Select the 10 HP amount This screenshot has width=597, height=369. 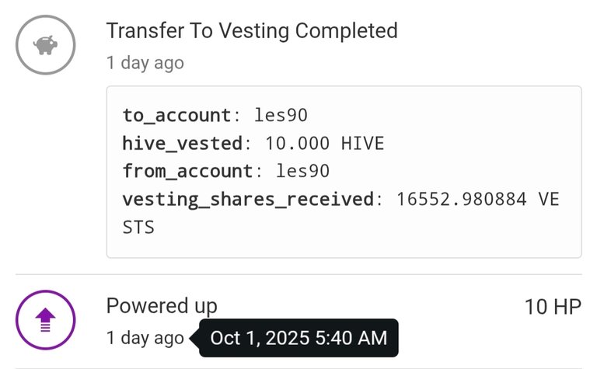553,307
